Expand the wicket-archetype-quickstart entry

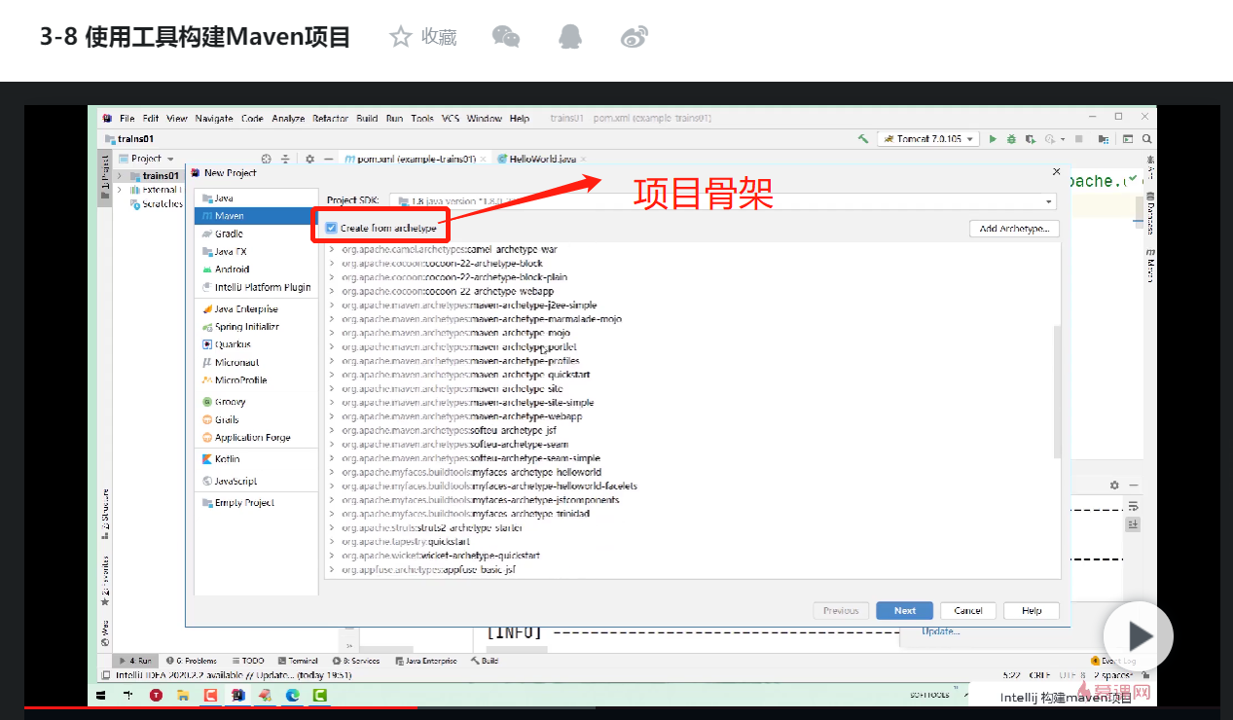click(x=332, y=556)
